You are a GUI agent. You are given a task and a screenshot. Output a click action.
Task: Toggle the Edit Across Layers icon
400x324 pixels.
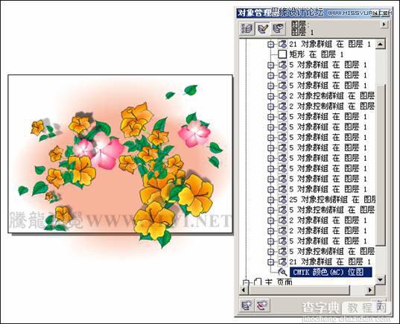(263, 28)
